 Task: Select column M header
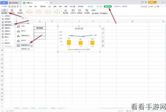[132, 21]
